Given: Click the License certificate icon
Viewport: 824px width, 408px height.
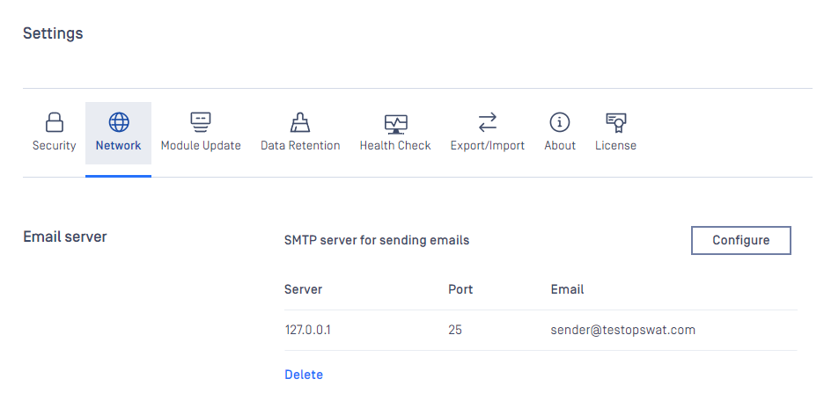Looking at the screenshot, I should (616, 123).
